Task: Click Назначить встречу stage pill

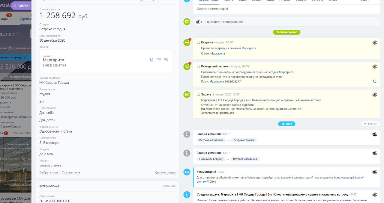Action: coord(211,159)
